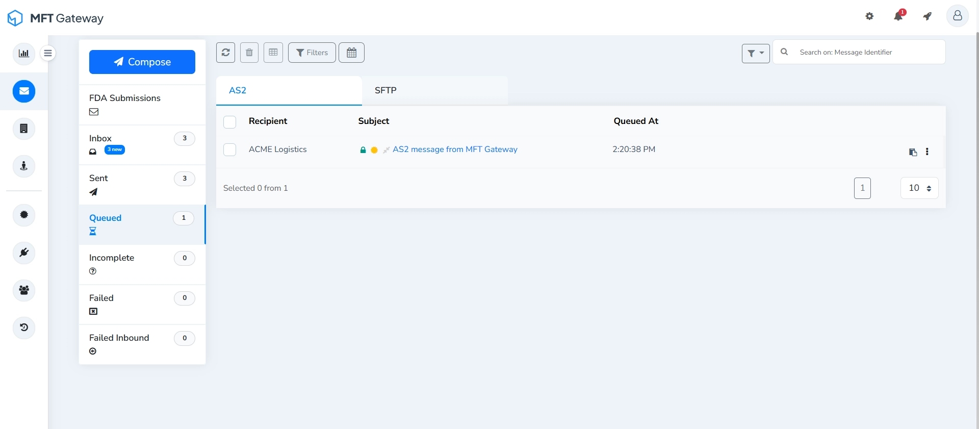The width and height of the screenshot is (979, 429).
Task: Open three-dot menu for ACME Logistics row
Action: [x=927, y=152]
